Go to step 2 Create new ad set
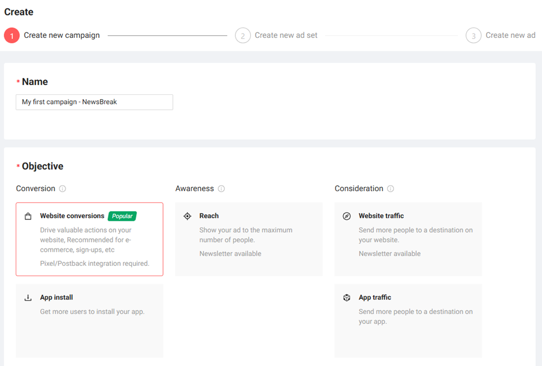Image resolution: width=542 pixels, height=366 pixels. 286,35
